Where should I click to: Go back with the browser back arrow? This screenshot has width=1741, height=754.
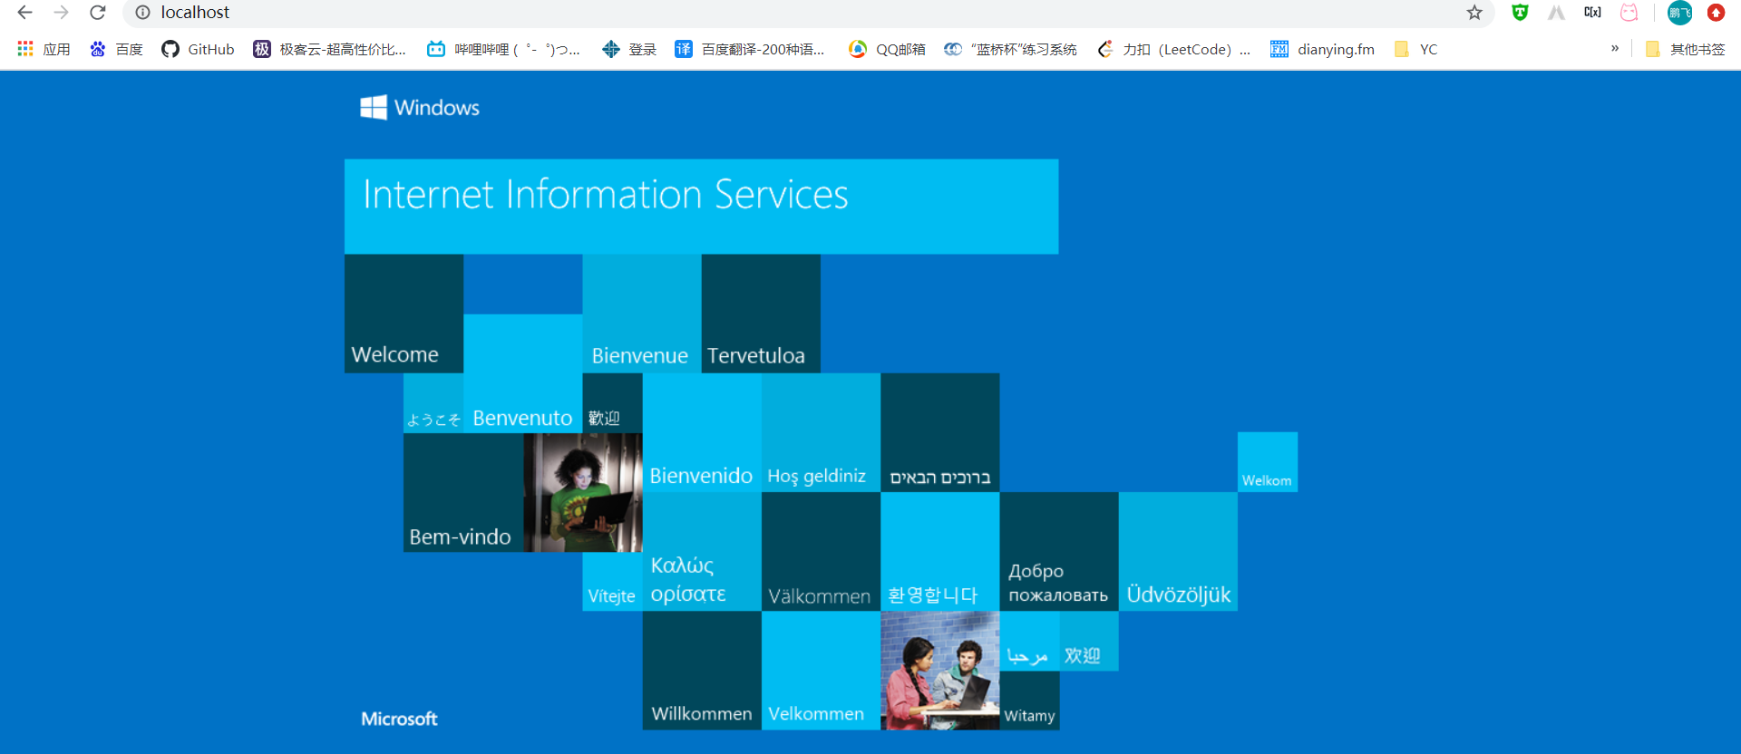pyautogui.click(x=24, y=13)
